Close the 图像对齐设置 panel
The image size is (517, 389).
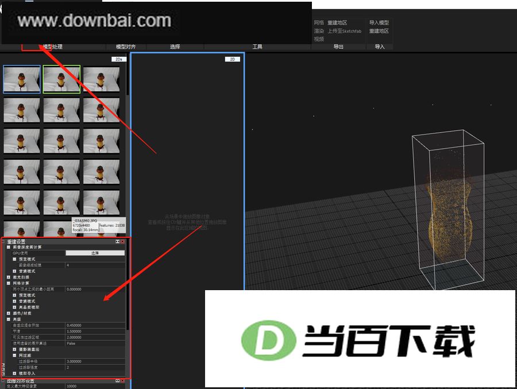(x=122, y=381)
